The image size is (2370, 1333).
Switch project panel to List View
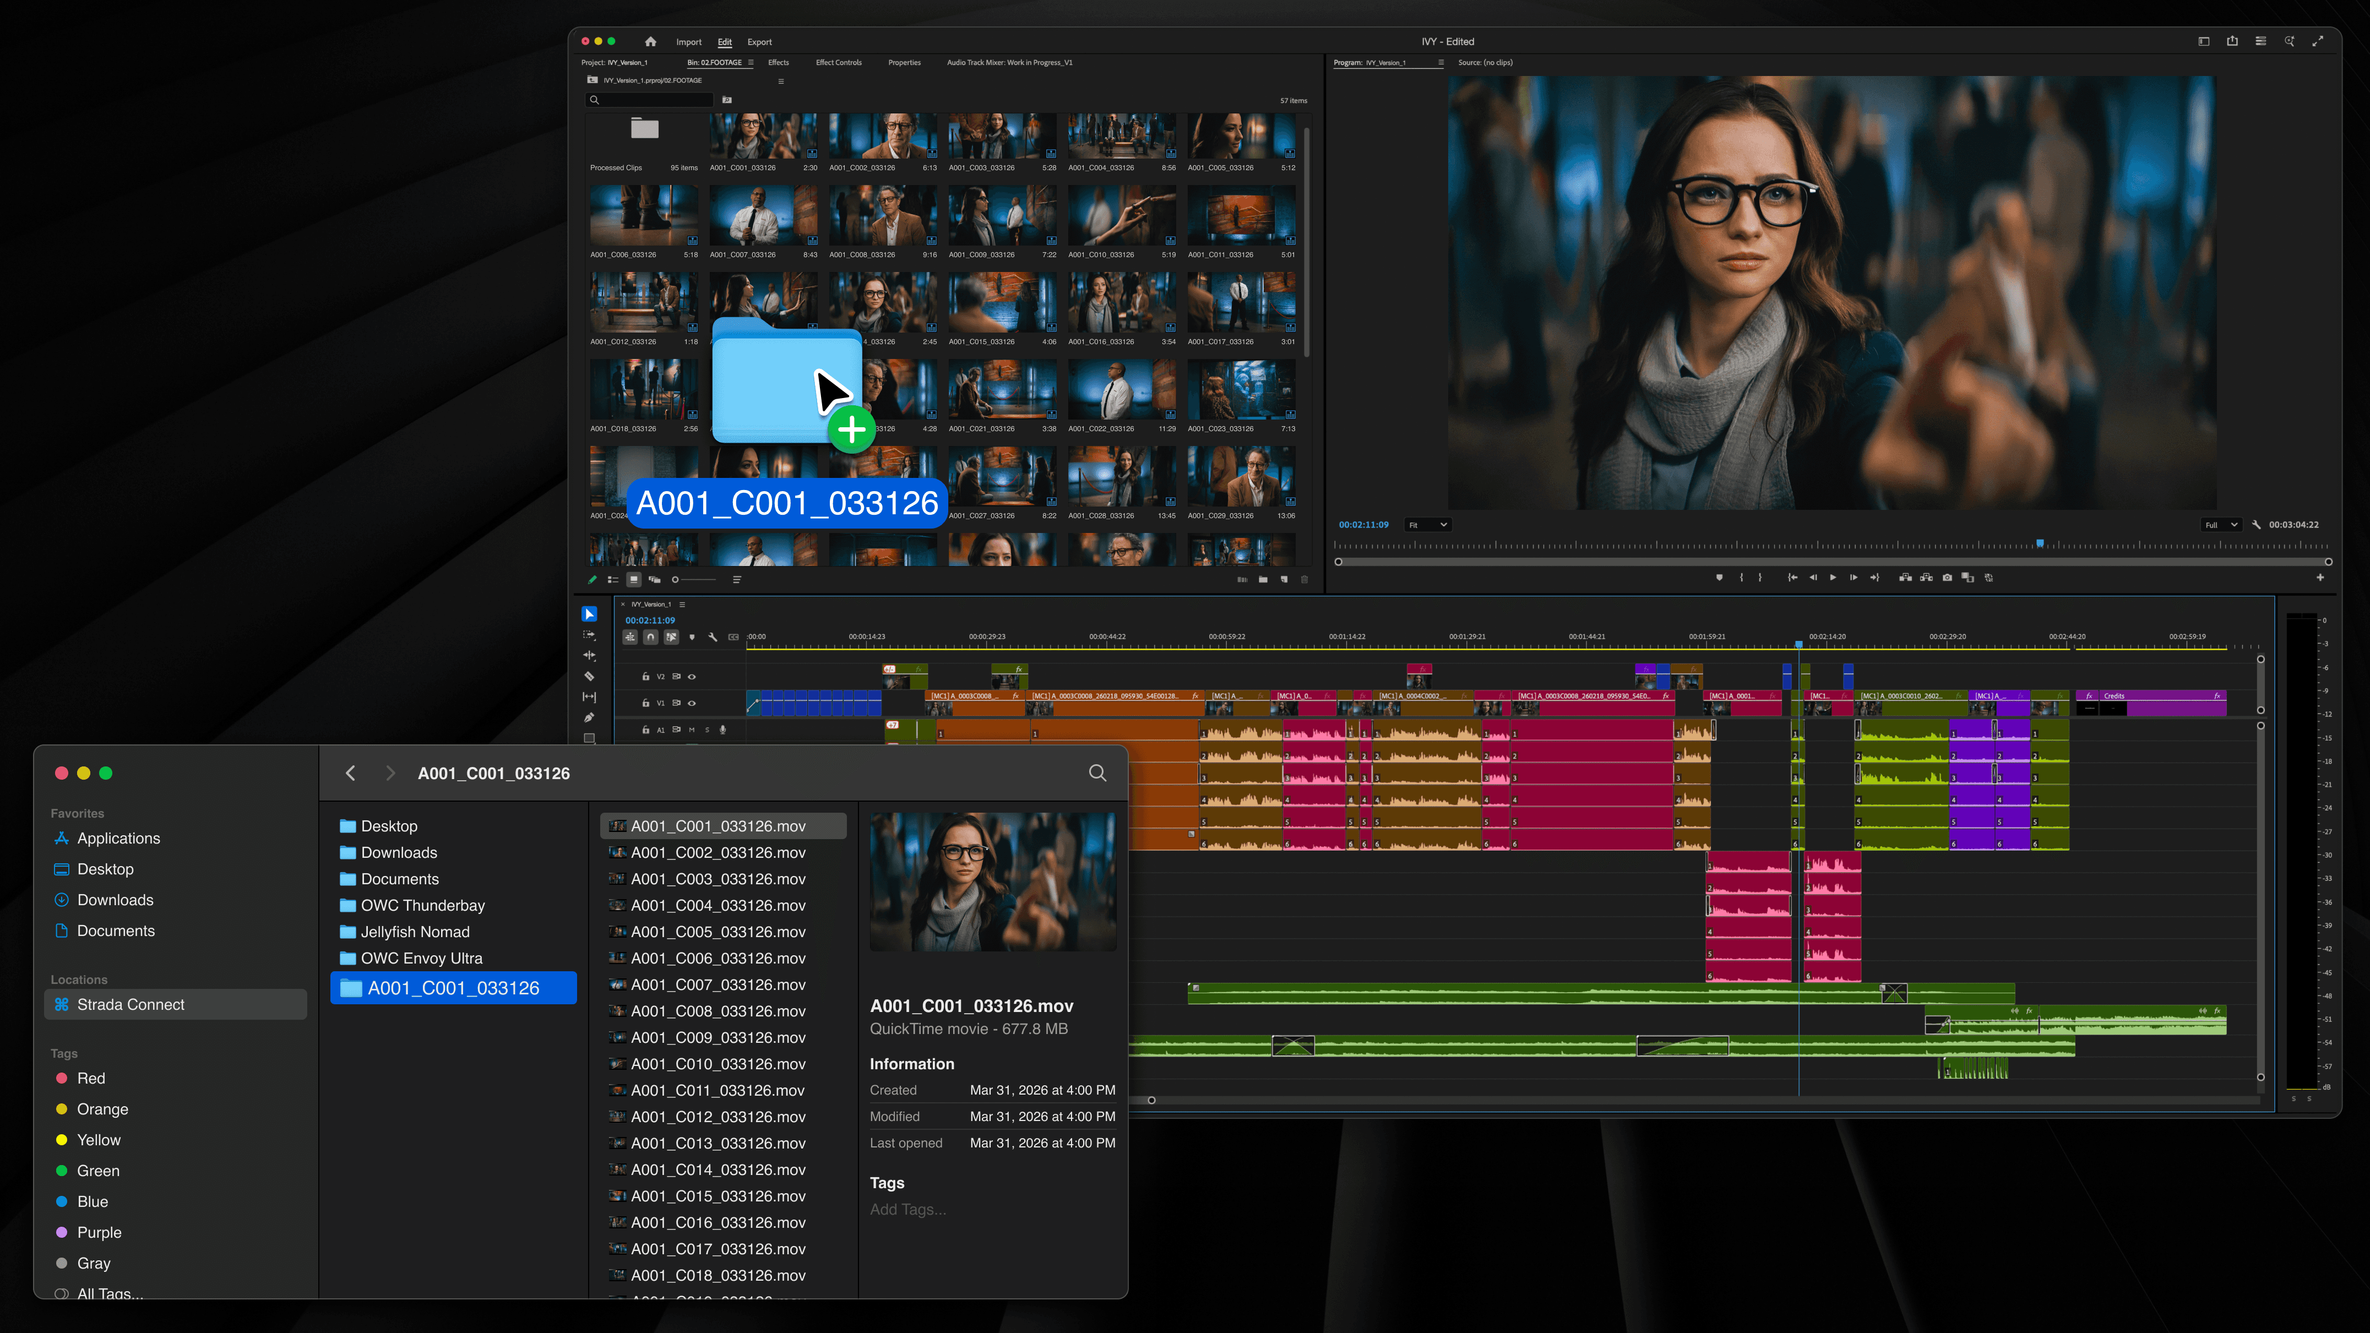point(613,580)
